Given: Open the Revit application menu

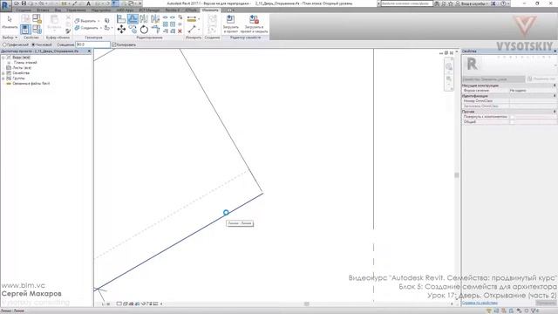Looking at the screenshot, I should pos(6,5).
